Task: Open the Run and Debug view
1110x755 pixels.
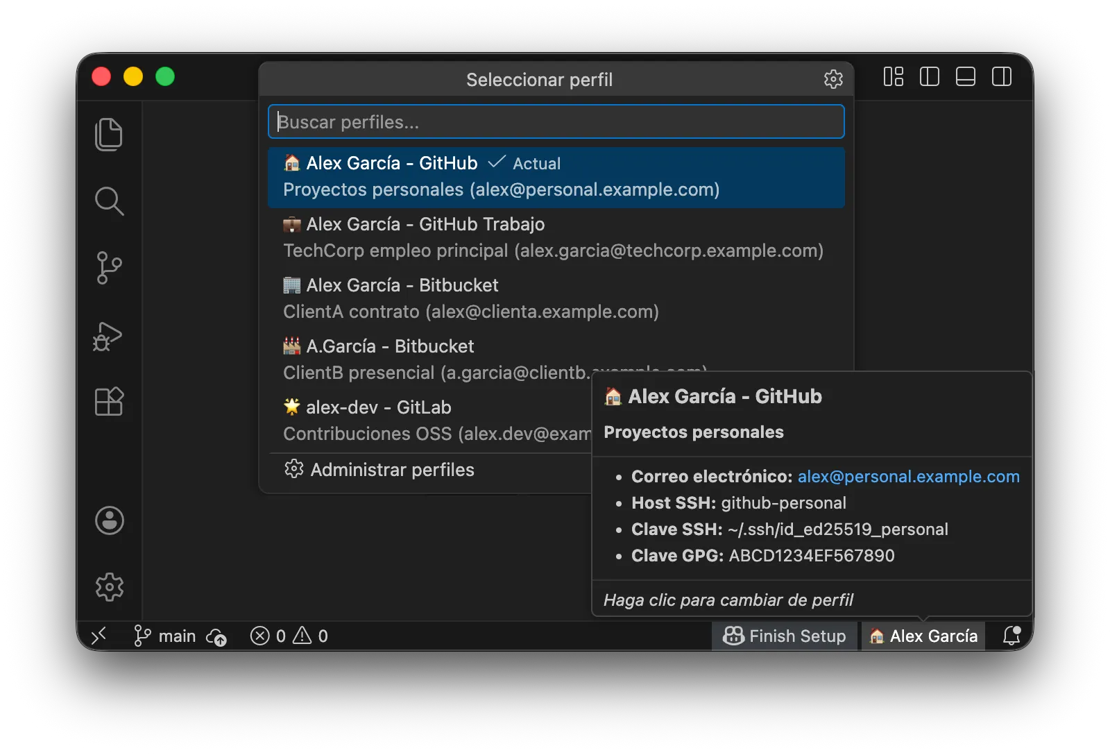Action: (108, 337)
